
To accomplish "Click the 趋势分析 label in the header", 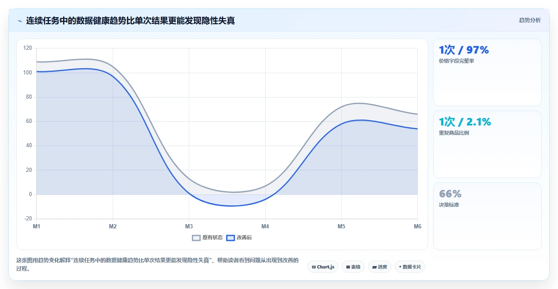I will [530, 20].
